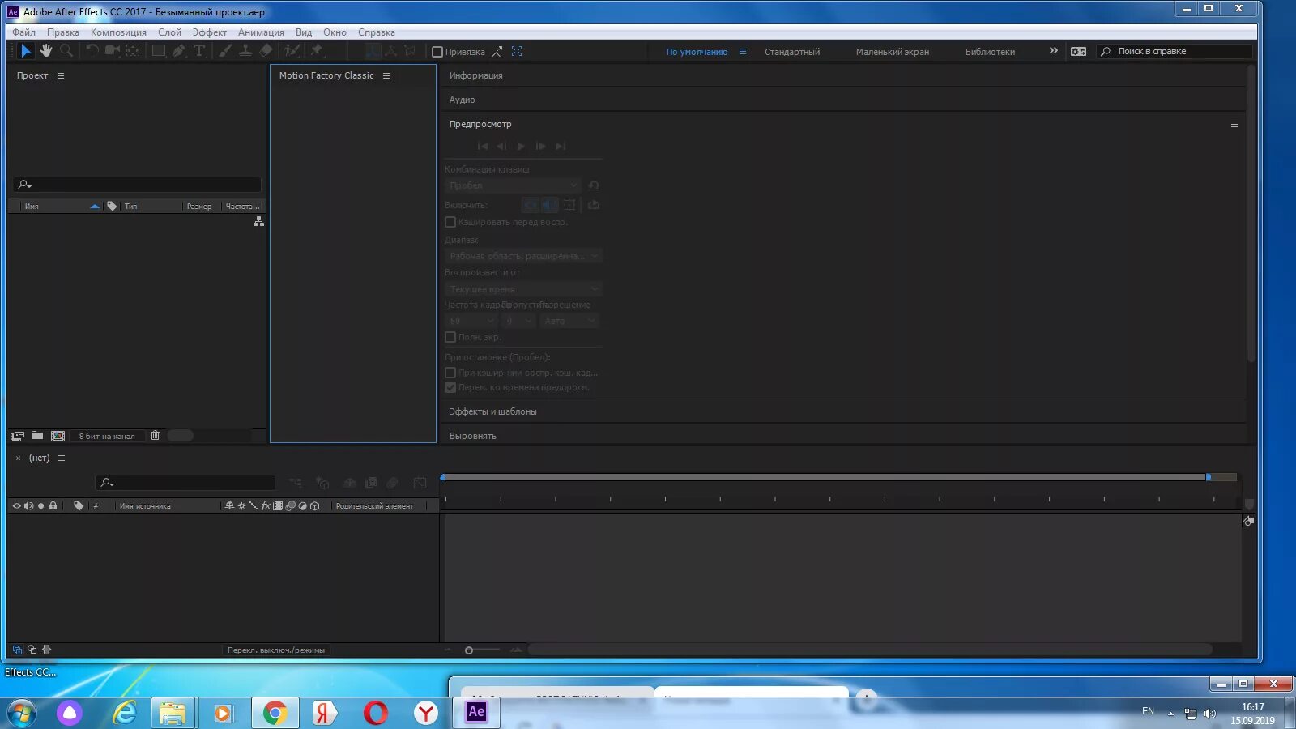This screenshot has width=1296, height=729.
Task: Toggle При кэшир-нии воспр. кэш. кад. checkbox
Action: tap(450, 373)
